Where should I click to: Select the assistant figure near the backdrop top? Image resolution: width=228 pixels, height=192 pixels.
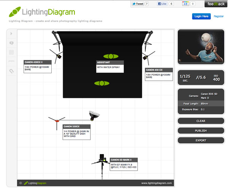[111, 56]
